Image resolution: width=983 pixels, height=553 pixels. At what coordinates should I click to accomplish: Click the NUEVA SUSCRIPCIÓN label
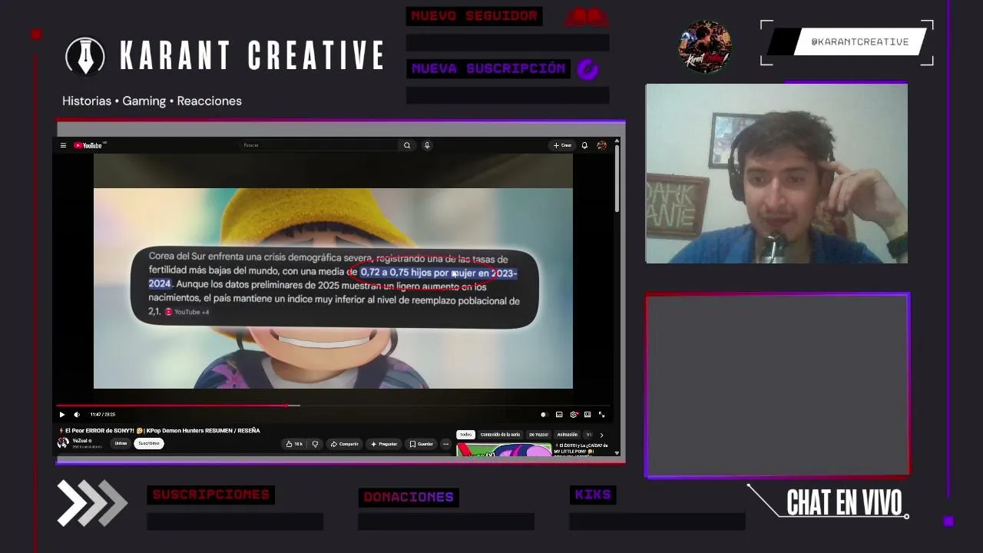tap(488, 68)
